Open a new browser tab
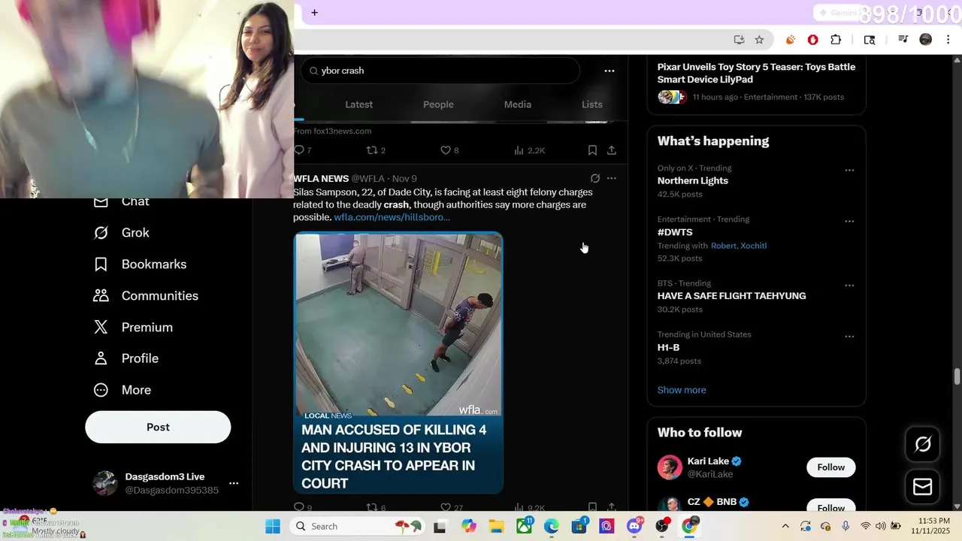 tap(314, 12)
